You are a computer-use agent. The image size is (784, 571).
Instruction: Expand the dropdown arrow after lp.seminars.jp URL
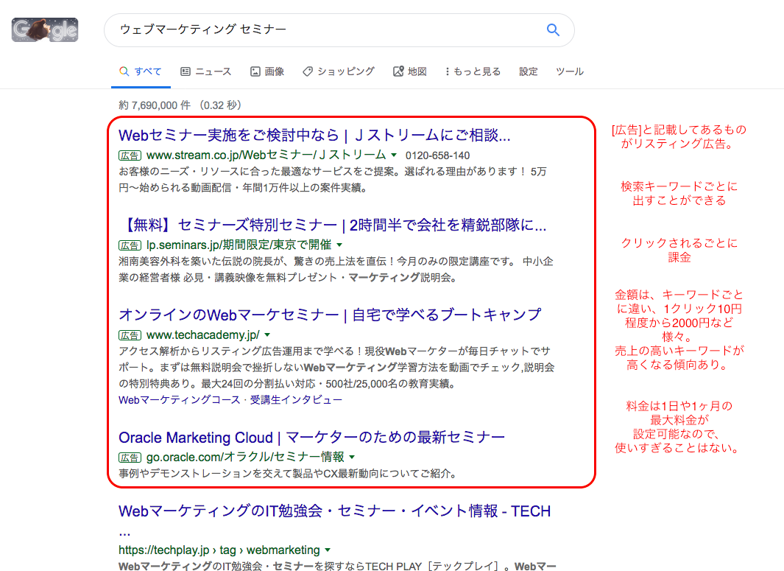click(339, 245)
